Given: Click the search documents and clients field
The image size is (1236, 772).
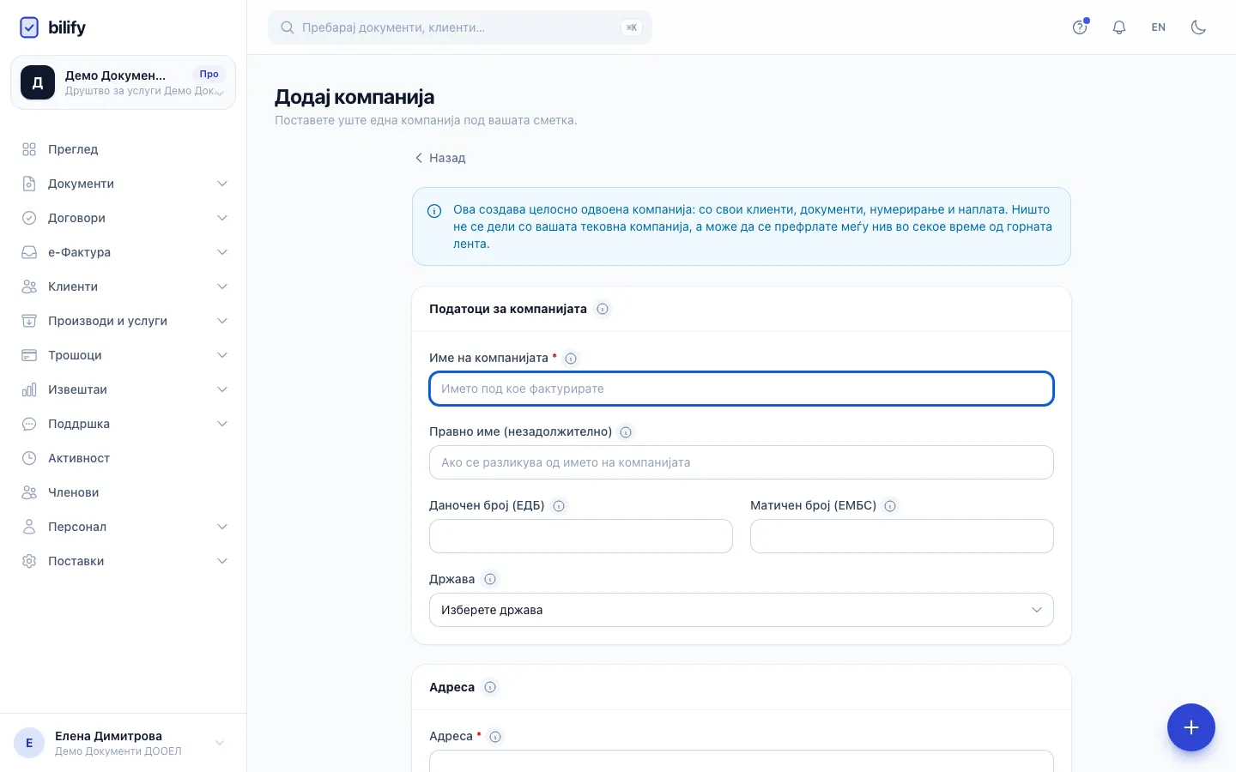Looking at the screenshot, I should click(460, 27).
